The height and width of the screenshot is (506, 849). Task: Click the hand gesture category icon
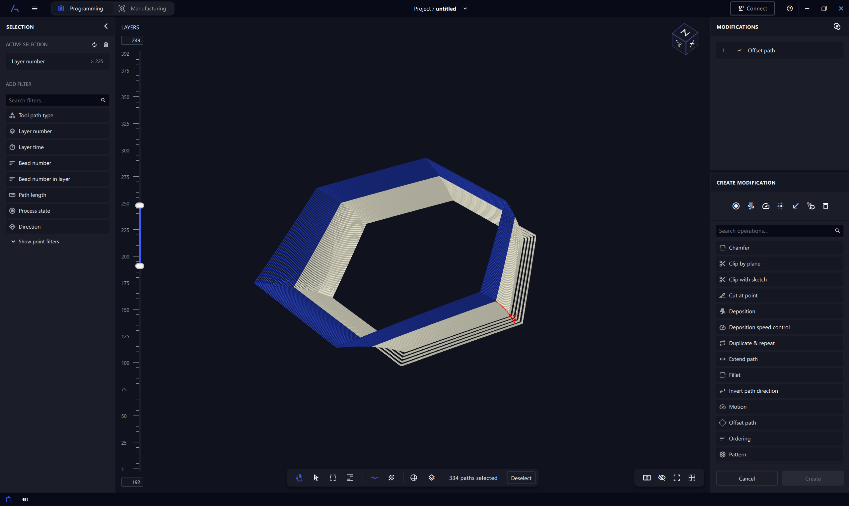pyautogui.click(x=811, y=206)
